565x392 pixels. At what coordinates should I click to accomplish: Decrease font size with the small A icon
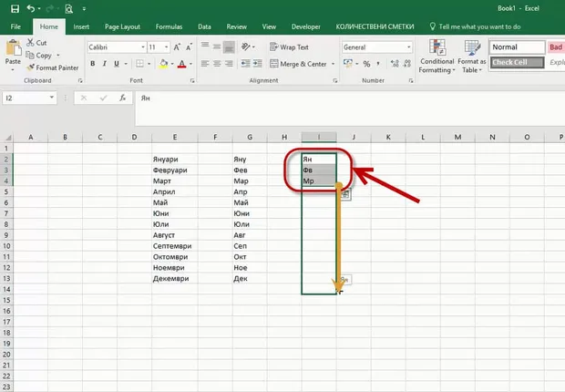[189, 47]
